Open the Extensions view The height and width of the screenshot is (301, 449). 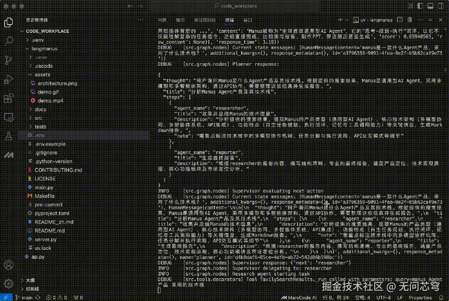(x=9, y=98)
